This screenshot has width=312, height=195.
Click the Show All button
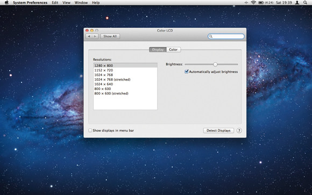point(110,37)
